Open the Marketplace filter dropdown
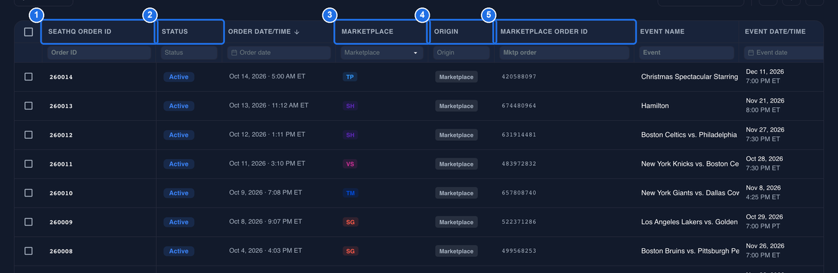The width and height of the screenshot is (838, 273). (381, 52)
